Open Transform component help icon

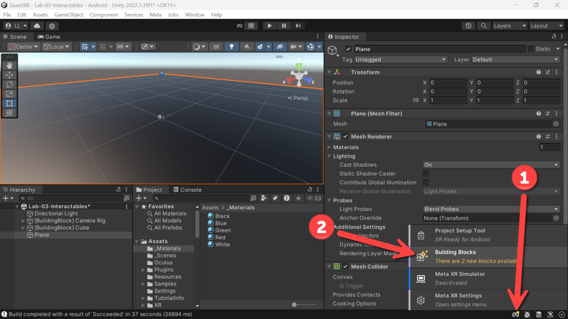click(x=539, y=73)
